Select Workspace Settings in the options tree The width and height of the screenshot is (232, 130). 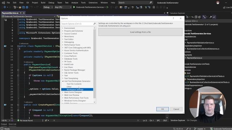click(x=77, y=90)
